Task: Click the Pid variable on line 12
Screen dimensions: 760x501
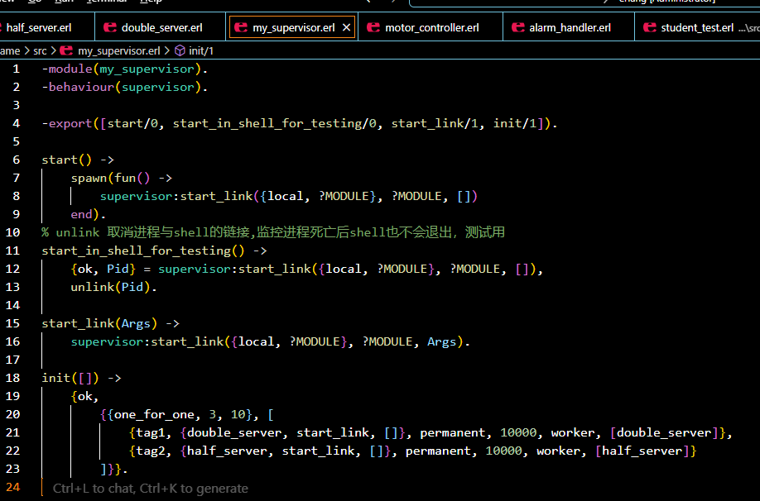Action: coord(118,270)
